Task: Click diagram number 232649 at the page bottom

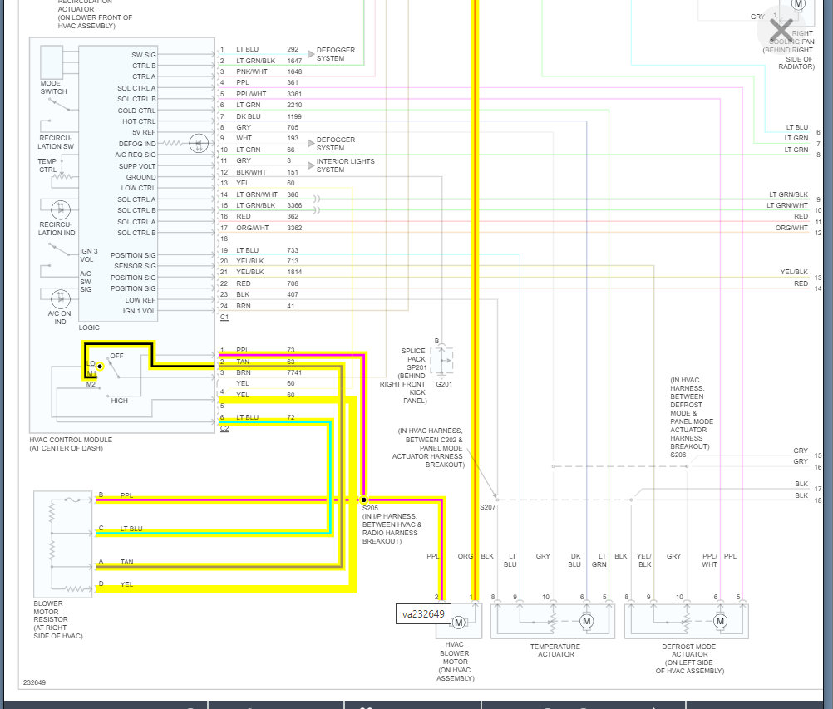Action: pyautogui.click(x=35, y=682)
